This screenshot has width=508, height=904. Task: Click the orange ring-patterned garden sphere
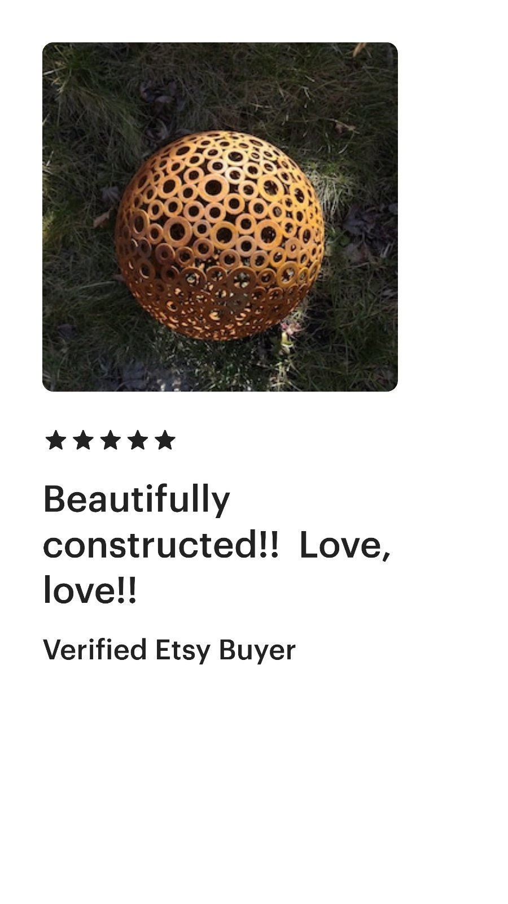[x=220, y=236]
